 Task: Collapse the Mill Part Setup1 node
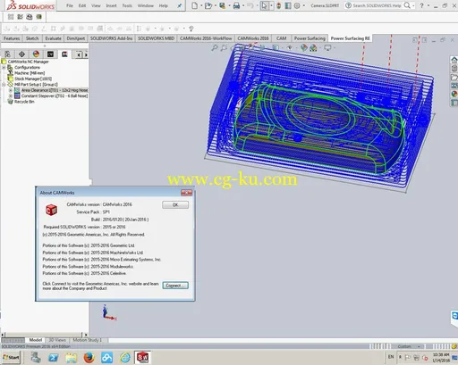pos(4,85)
